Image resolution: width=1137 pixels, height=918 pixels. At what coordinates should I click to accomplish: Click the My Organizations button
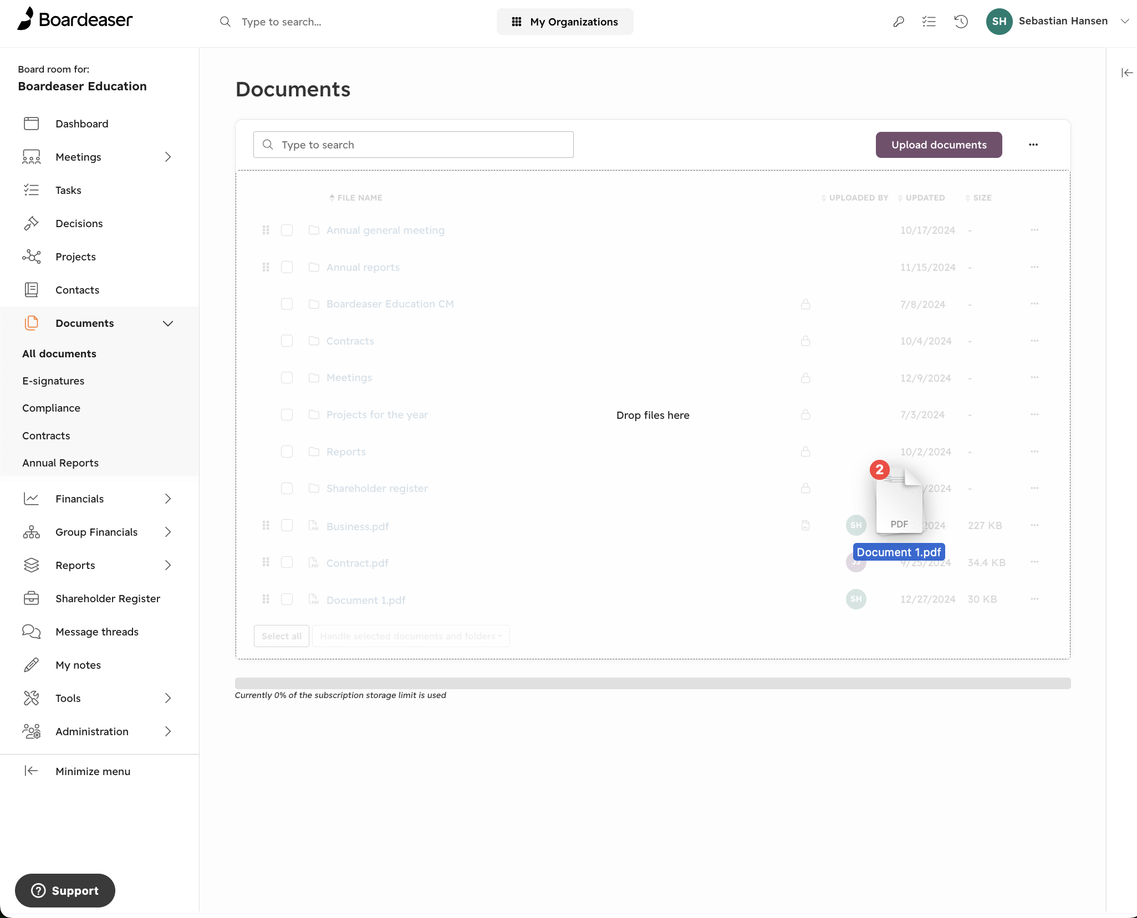565,22
